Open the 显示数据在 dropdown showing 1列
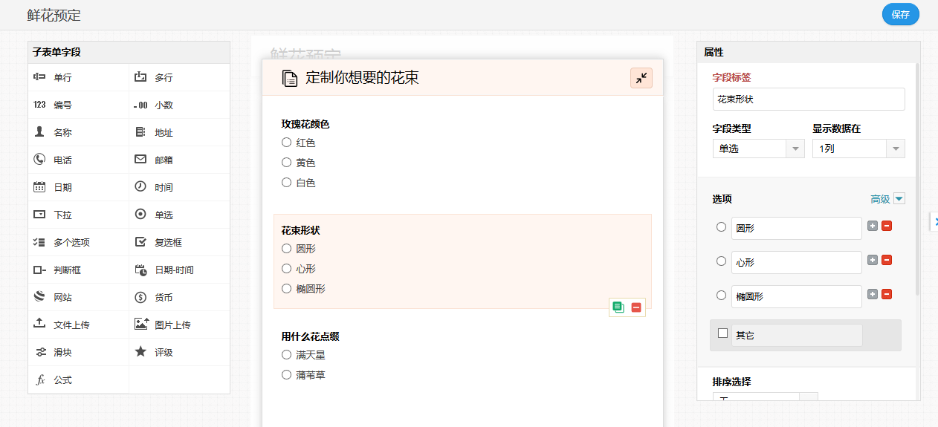Image resolution: width=938 pixels, height=427 pixels. coord(858,149)
